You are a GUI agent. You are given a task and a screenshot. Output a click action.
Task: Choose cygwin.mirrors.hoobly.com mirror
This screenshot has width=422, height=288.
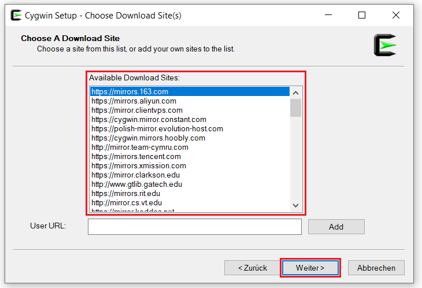tap(148, 138)
